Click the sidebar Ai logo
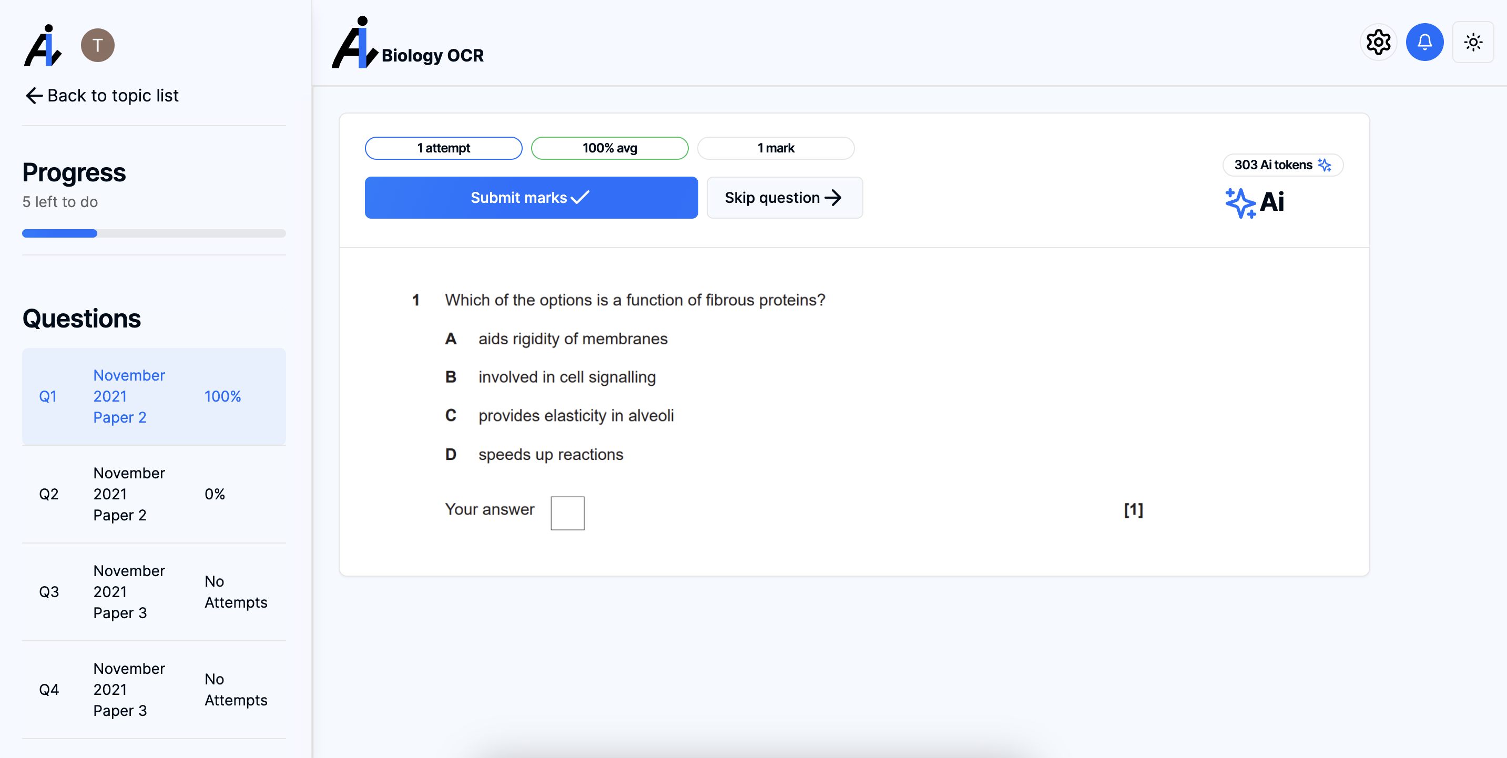 pyautogui.click(x=43, y=46)
